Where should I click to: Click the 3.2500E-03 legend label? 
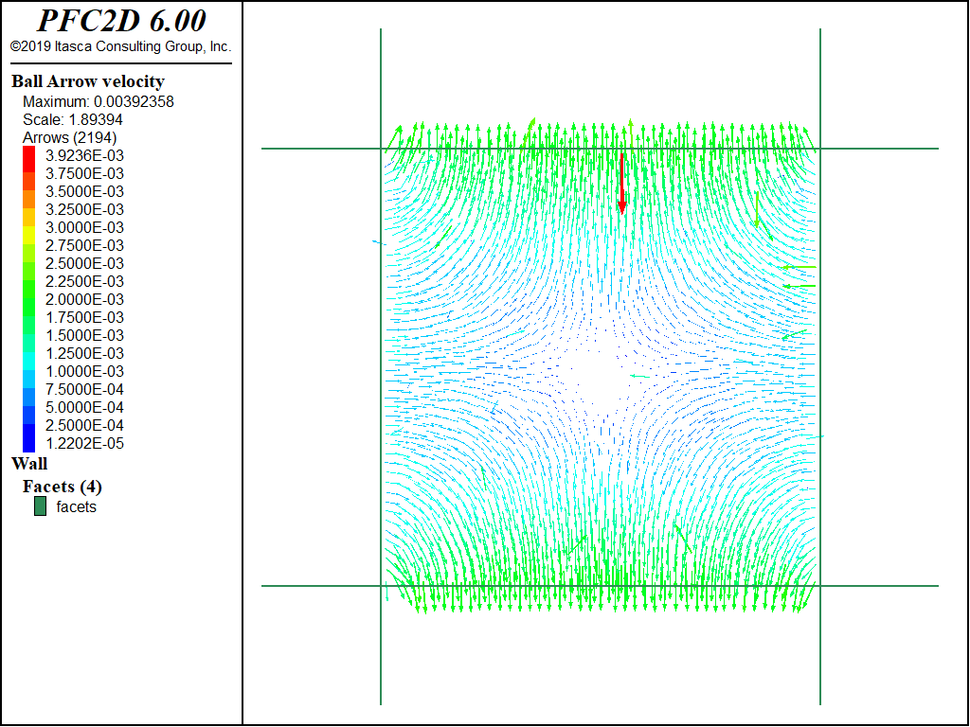point(84,209)
